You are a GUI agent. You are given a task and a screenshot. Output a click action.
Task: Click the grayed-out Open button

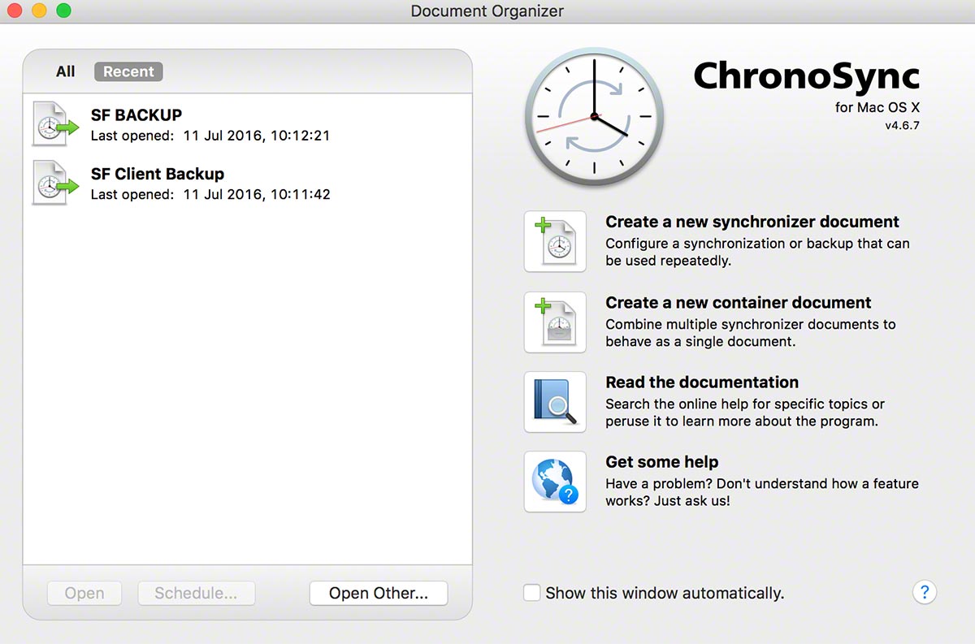tap(84, 594)
